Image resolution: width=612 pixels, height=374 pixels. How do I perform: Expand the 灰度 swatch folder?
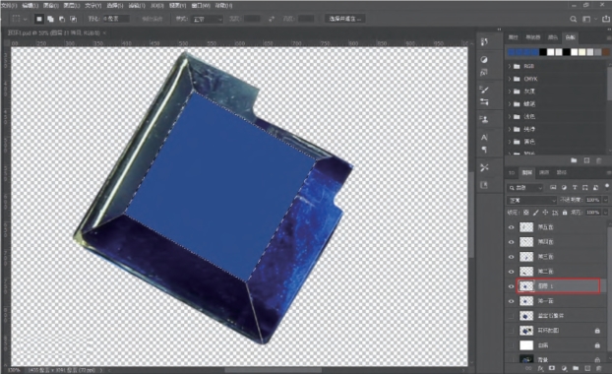tap(510, 92)
